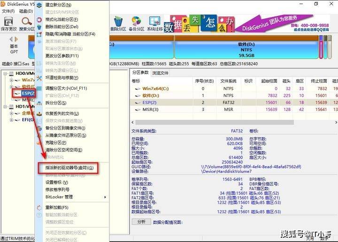Click the 卷序列号 value 1563-6491
This screenshot has height=242, width=338.
click(232, 179)
